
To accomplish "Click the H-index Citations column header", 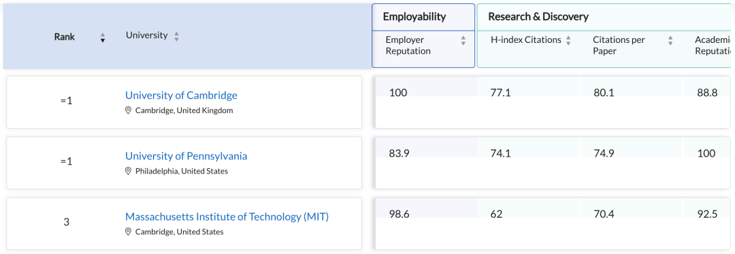I will coord(526,39).
